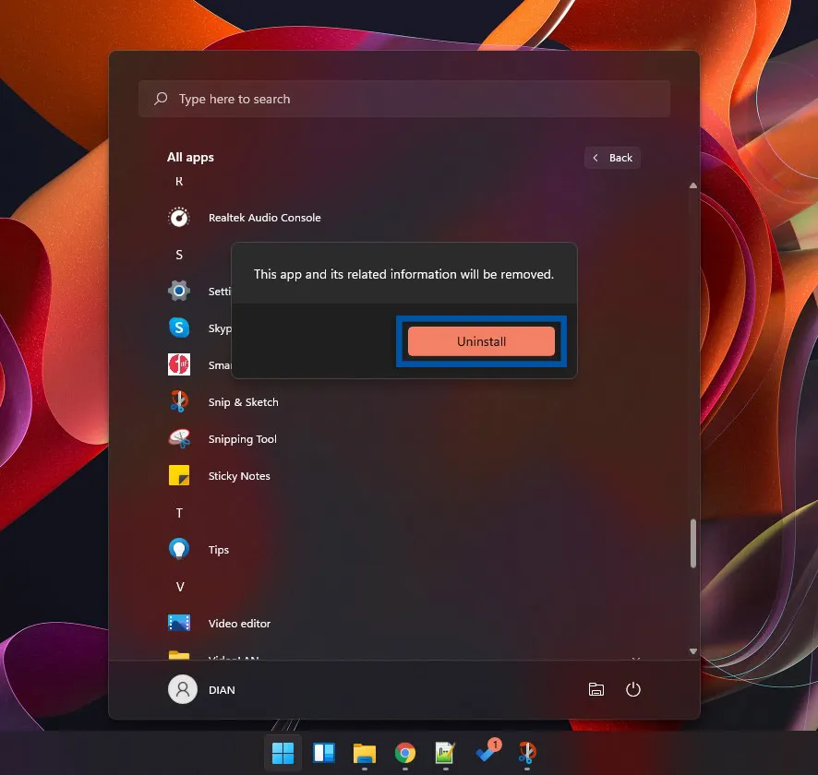The image size is (818, 775).
Task: Confirm removal by clicking Uninstall
Action: (481, 341)
